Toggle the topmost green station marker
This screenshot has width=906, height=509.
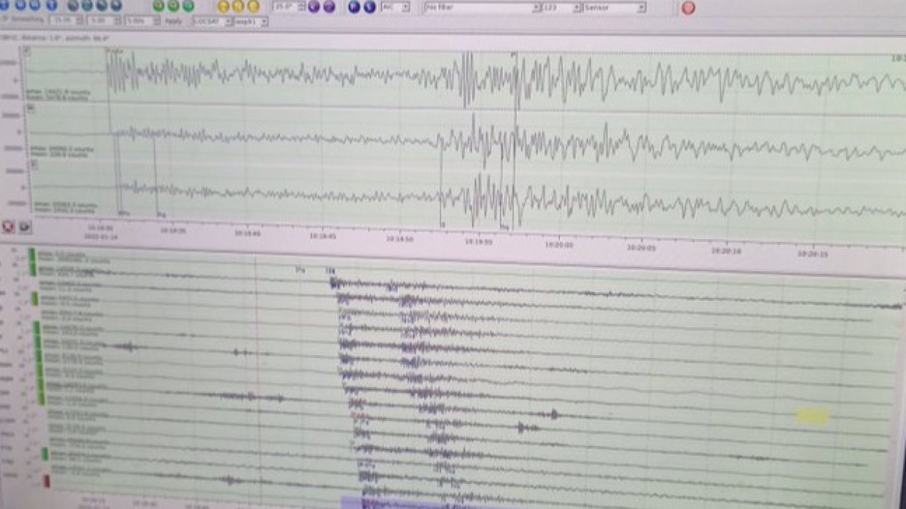(x=32, y=254)
